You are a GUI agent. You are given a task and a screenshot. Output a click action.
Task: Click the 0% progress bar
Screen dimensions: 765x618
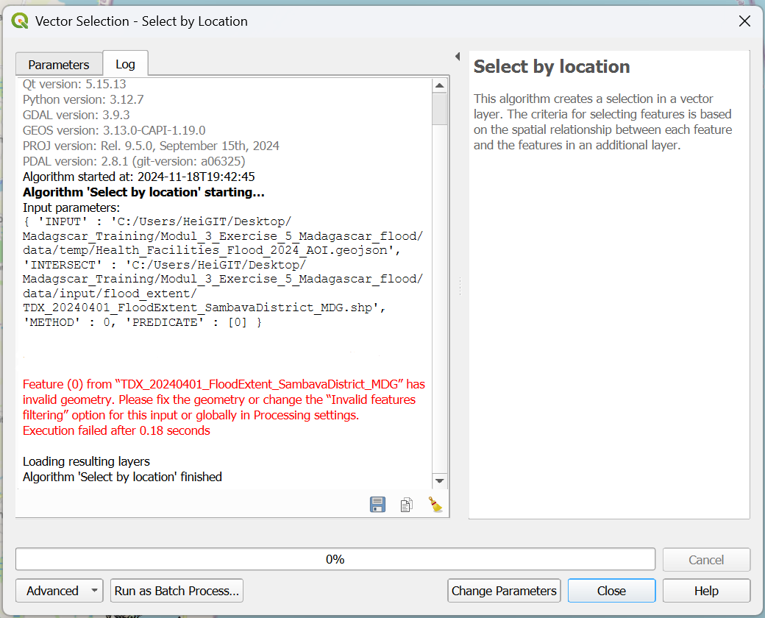pos(335,560)
